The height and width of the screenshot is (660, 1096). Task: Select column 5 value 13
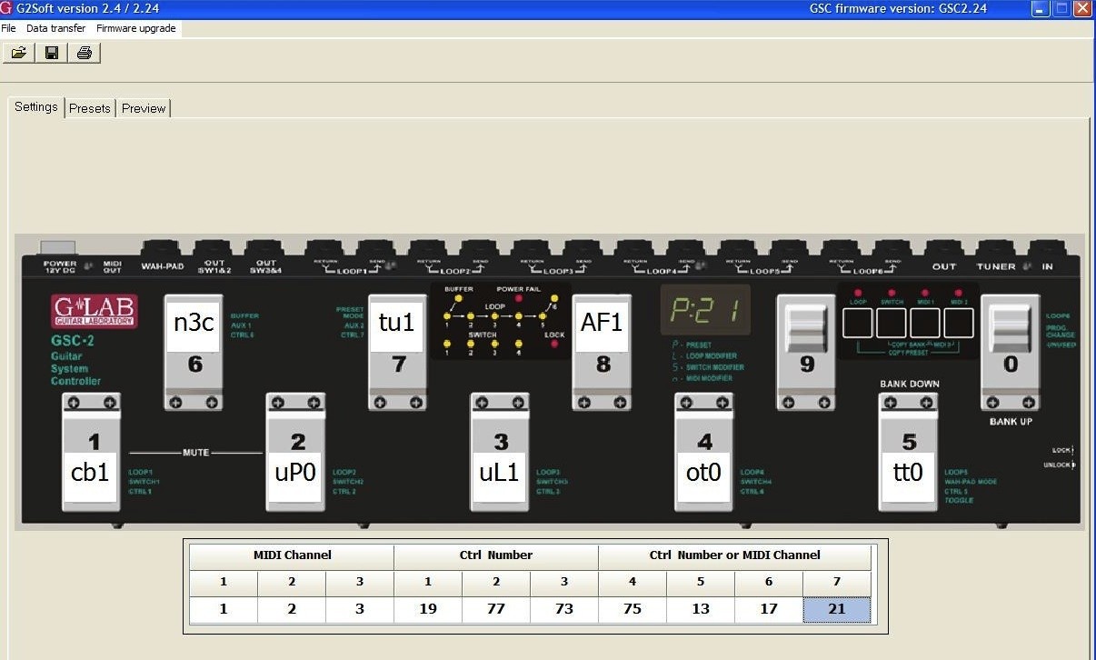[x=701, y=609]
